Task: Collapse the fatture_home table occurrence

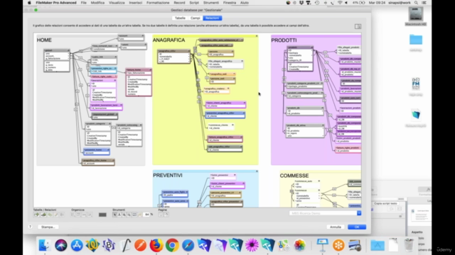Action: (x=150, y=70)
